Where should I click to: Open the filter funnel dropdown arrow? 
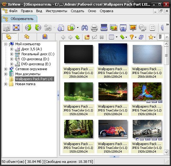coord(135,37)
